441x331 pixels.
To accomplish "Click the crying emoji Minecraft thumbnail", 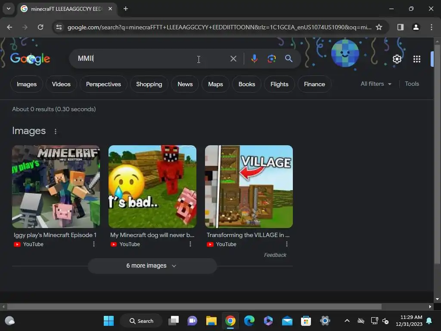I will (152, 187).
